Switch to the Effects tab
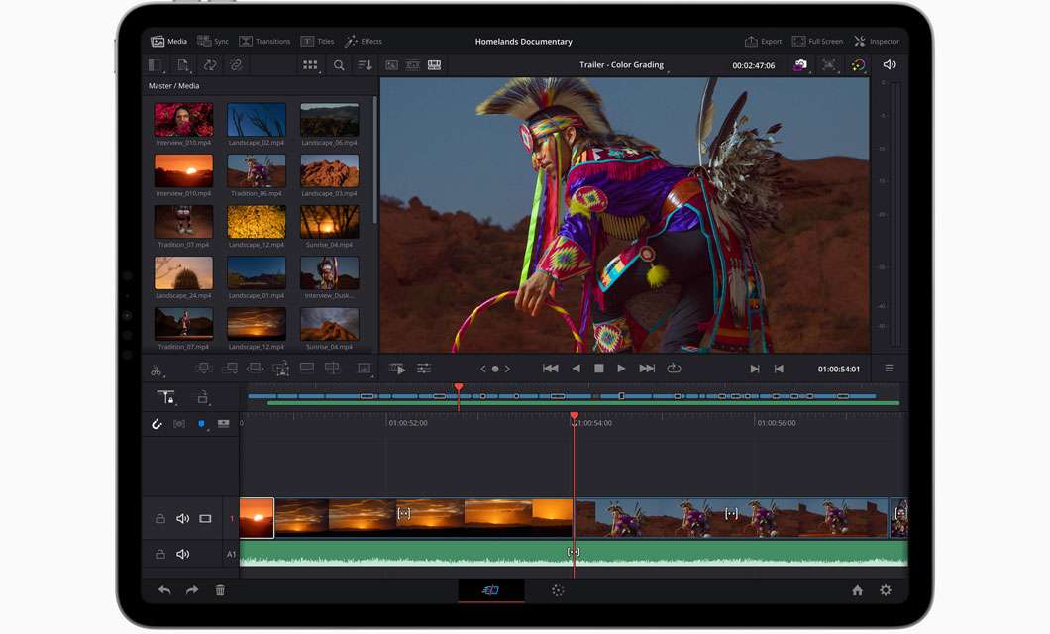1050x634 pixels. (x=364, y=41)
